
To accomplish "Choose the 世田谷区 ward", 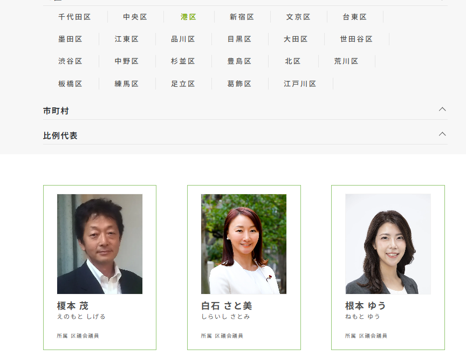I will pyautogui.click(x=357, y=39).
